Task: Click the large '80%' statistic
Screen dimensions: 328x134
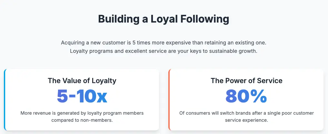Action: click(x=246, y=96)
